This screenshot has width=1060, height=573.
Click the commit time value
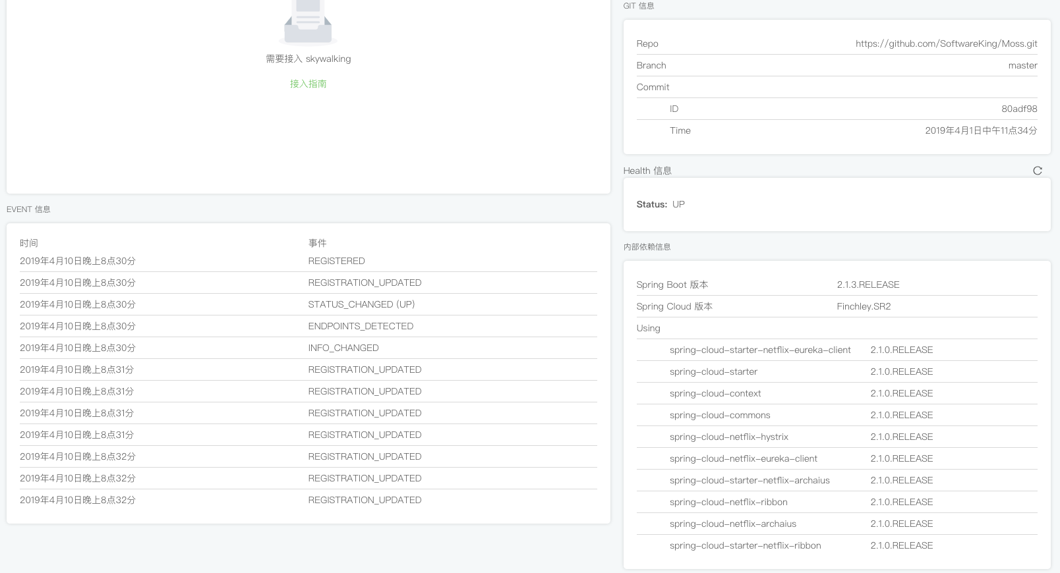[x=980, y=130]
